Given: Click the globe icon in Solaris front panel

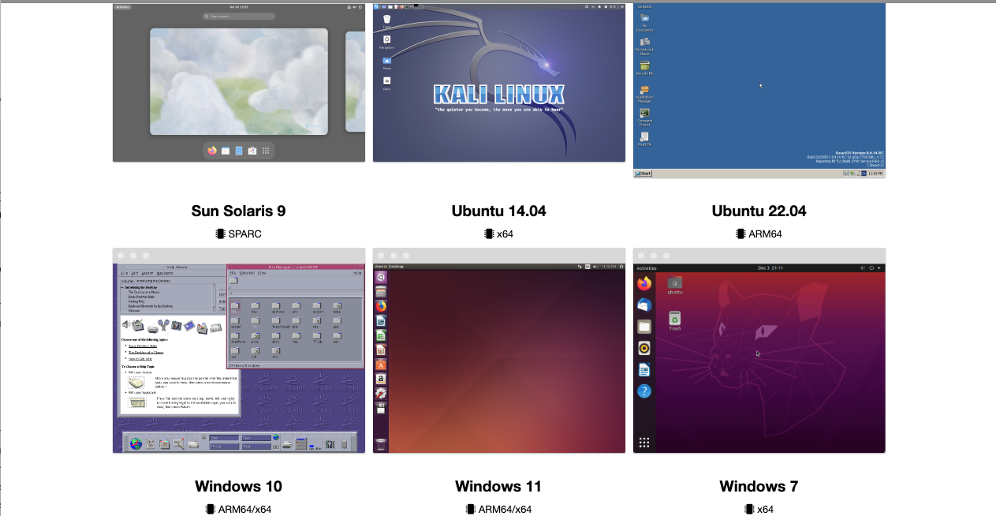Looking at the screenshot, I should point(136,443).
